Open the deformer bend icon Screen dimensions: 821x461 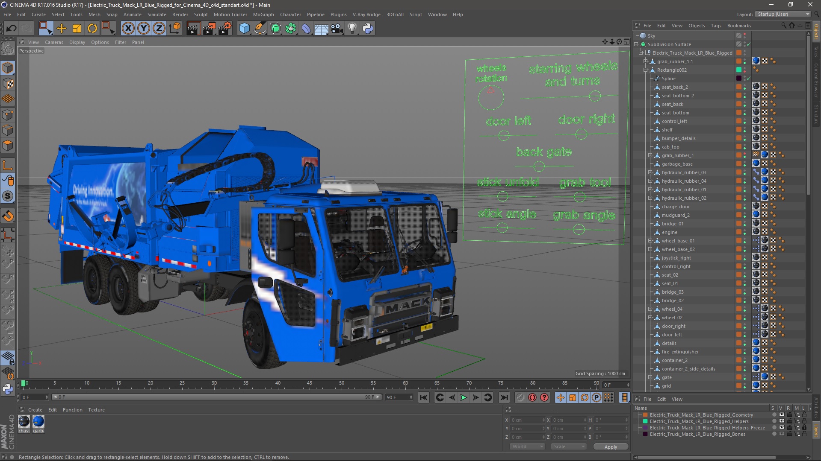coord(306,29)
